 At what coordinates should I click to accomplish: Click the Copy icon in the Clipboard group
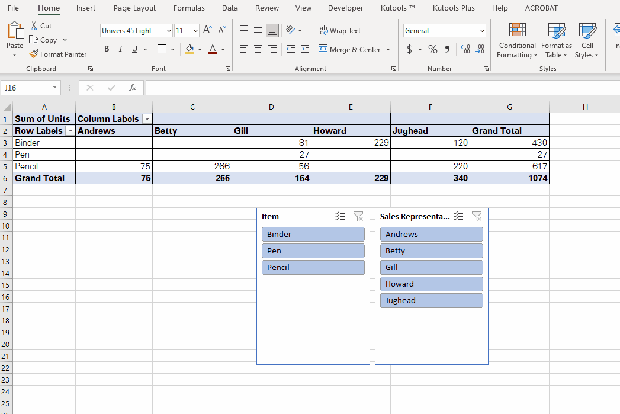34,40
